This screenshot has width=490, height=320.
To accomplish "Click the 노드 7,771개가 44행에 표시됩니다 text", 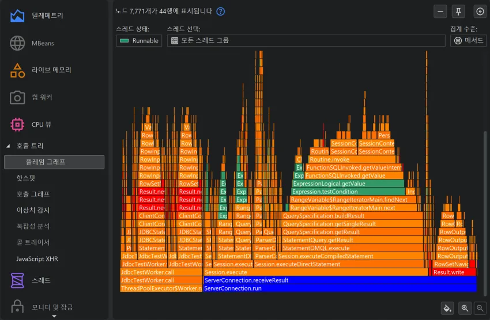I will (164, 12).
